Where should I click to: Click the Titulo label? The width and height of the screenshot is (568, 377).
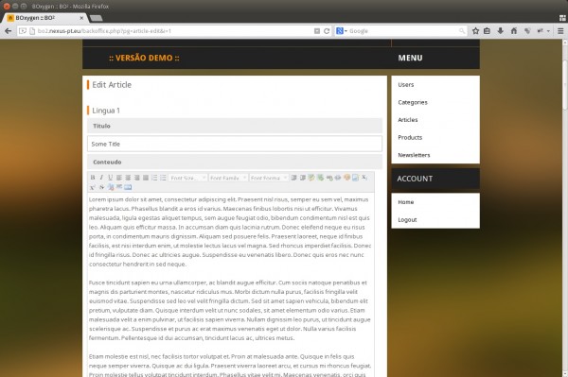pos(101,126)
